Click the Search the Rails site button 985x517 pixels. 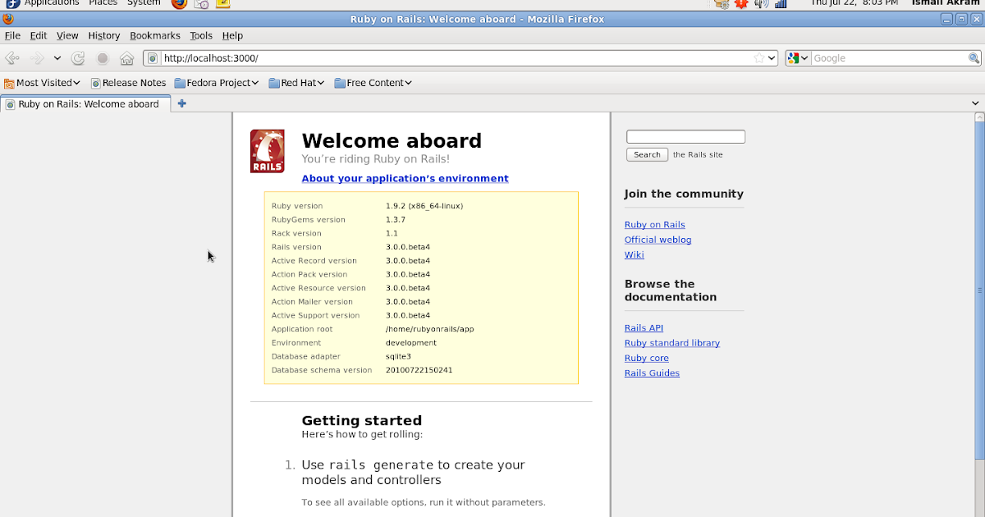647,154
